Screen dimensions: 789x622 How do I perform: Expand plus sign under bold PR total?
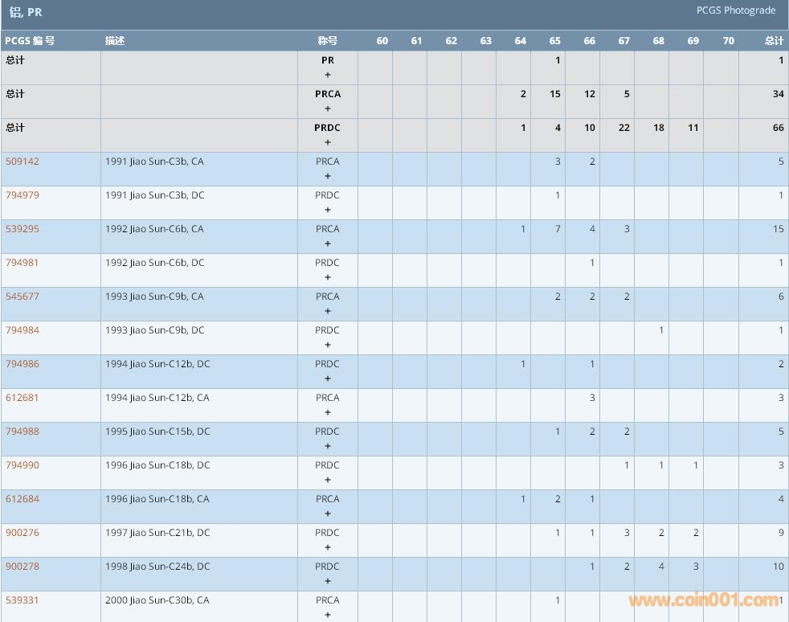pos(327,75)
